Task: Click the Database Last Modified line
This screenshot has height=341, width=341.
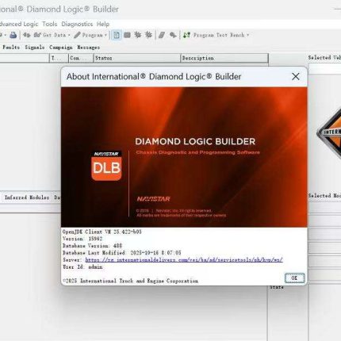Action: [x=122, y=253]
